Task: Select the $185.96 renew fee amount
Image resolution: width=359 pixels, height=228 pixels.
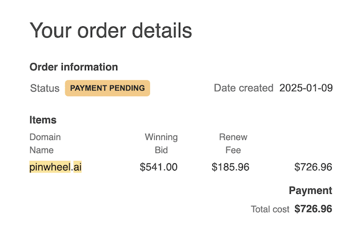Action: (x=230, y=167)
